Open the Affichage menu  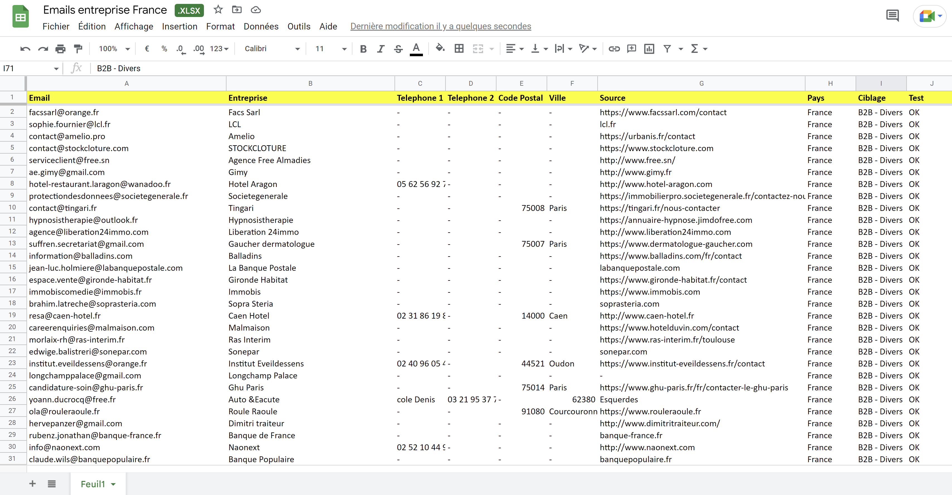pyautogui.click(x=134, y=26)
